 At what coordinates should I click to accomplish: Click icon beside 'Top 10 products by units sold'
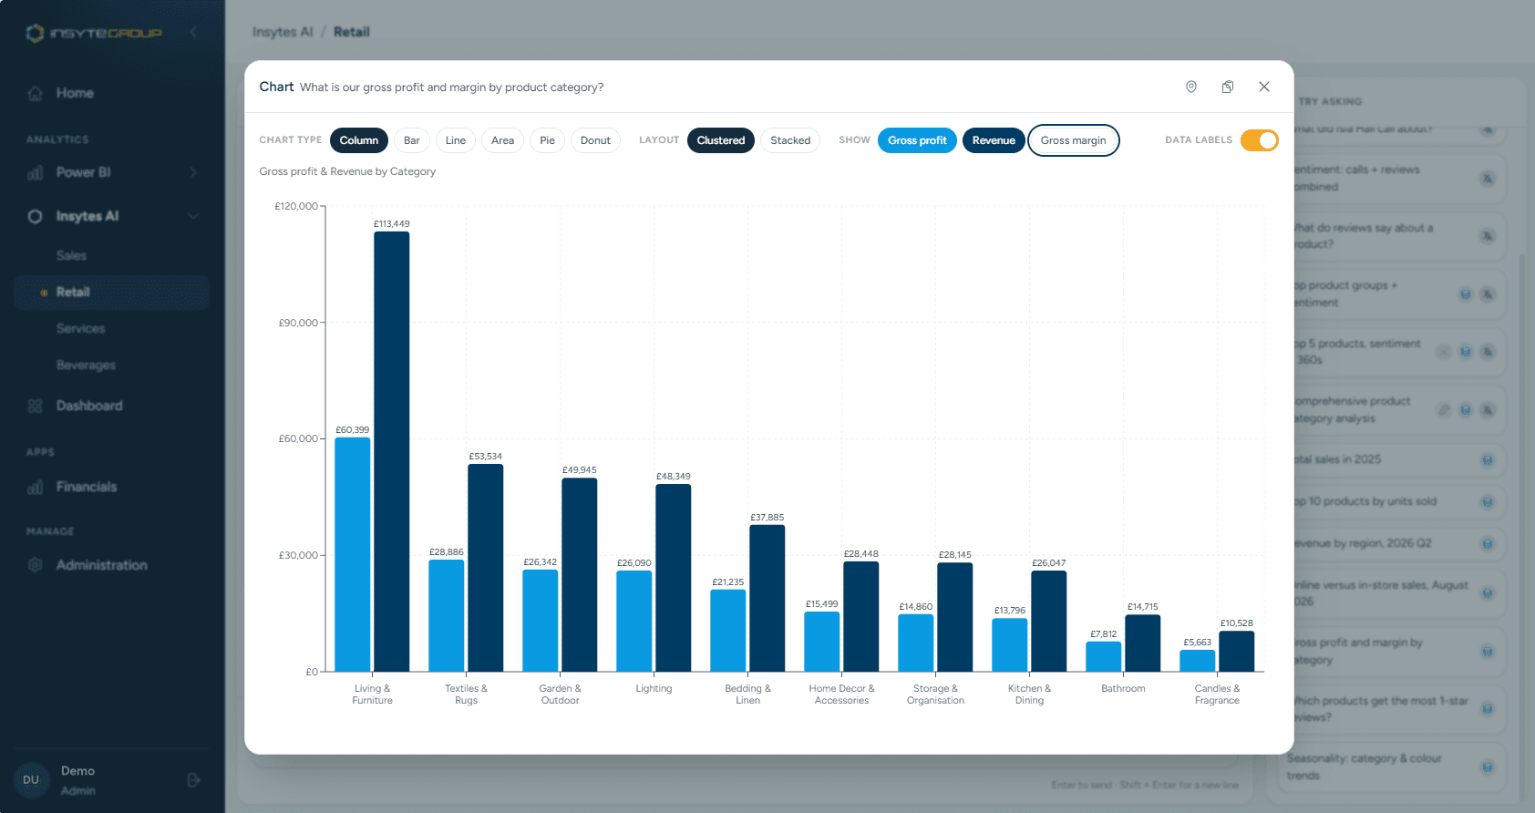(x=1487, y=502)
